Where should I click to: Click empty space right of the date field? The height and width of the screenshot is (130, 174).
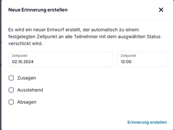pos(115,59)
